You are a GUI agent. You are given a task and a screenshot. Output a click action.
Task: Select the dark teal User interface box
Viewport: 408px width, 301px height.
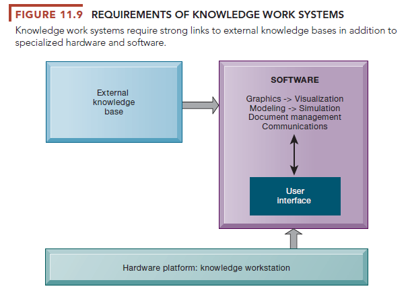(294, 197)
